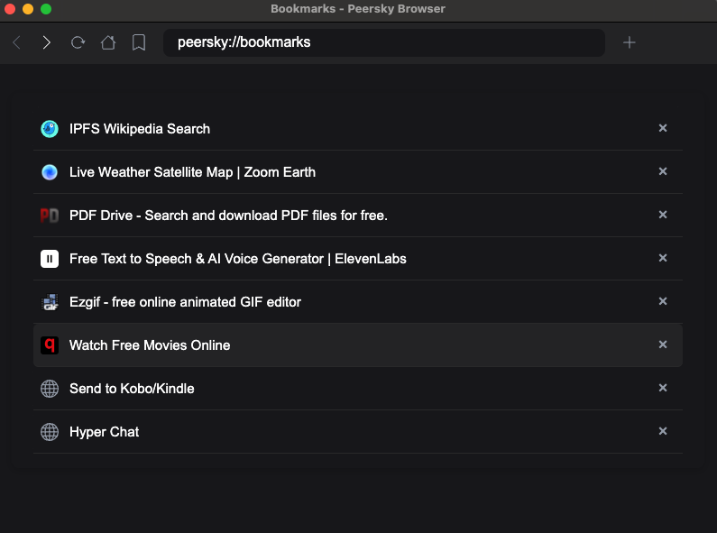Remove Send to Kobo/Kindle bookmark
This screenshot has height=533, width=717.
tap(663, 388)
